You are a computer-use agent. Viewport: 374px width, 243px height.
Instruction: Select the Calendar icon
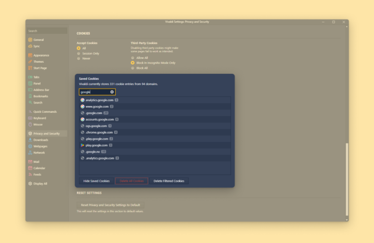30,168
